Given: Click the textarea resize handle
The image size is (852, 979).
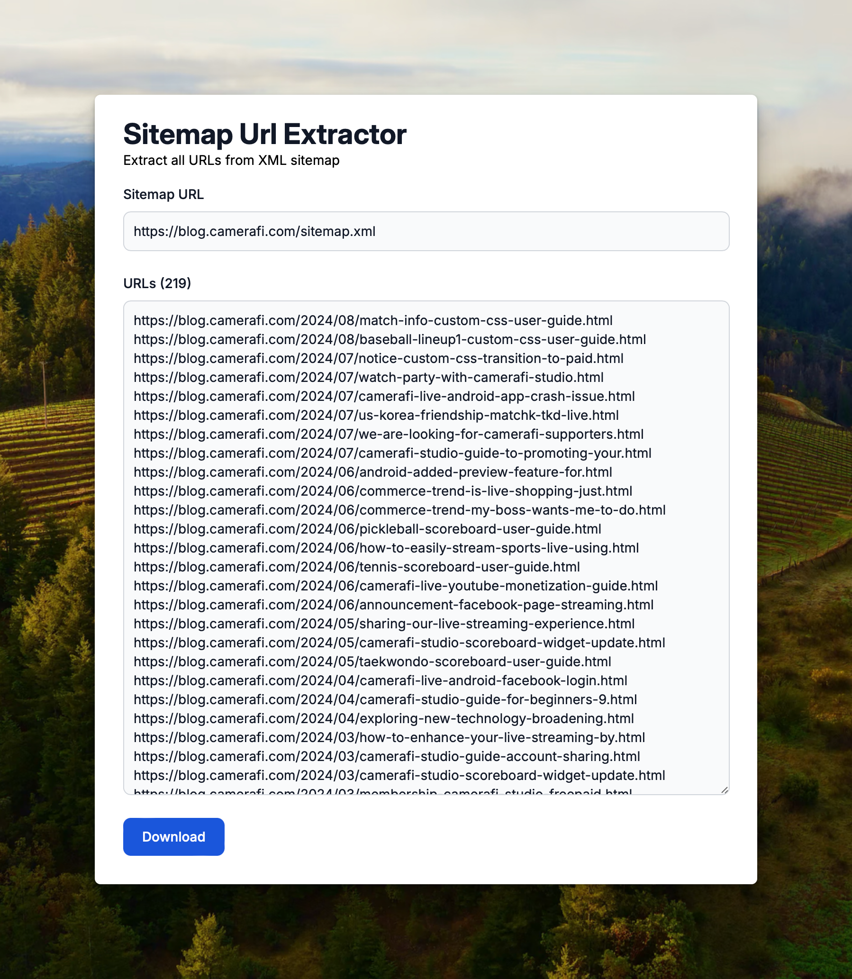Looking at the screenshot, I should coord(724,790).
